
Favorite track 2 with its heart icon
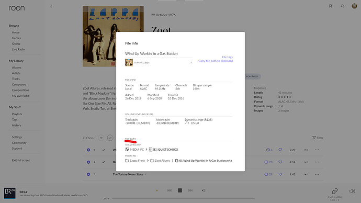click(280, 162)
